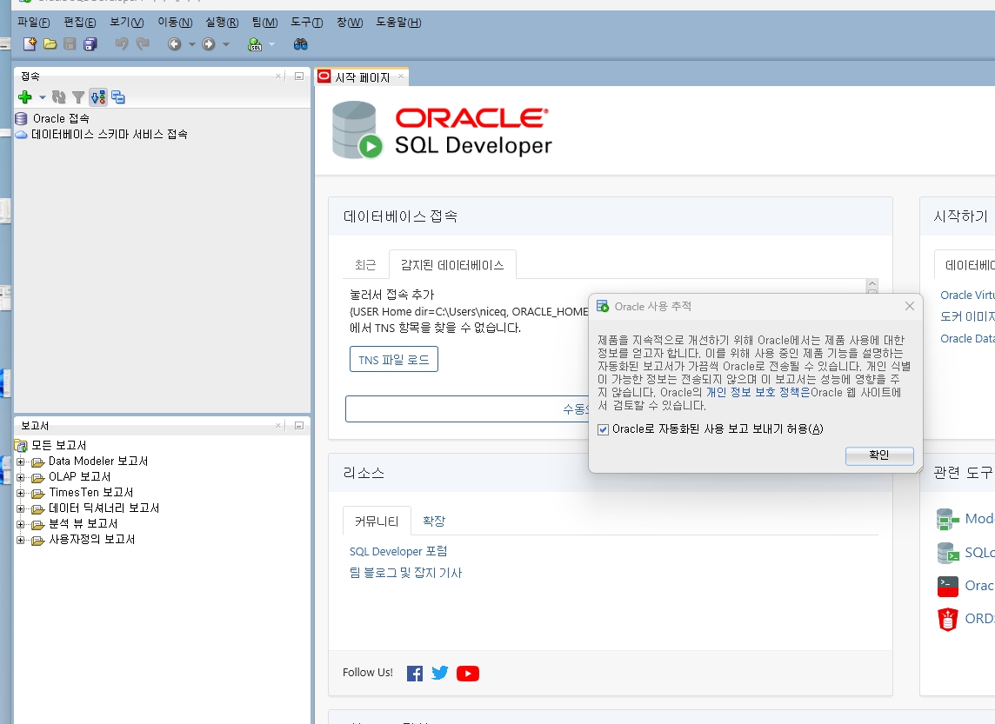The image size is (995, 724).
Task: Expand the TimesTen 보고서 folder
Action: tap(20, 493)
